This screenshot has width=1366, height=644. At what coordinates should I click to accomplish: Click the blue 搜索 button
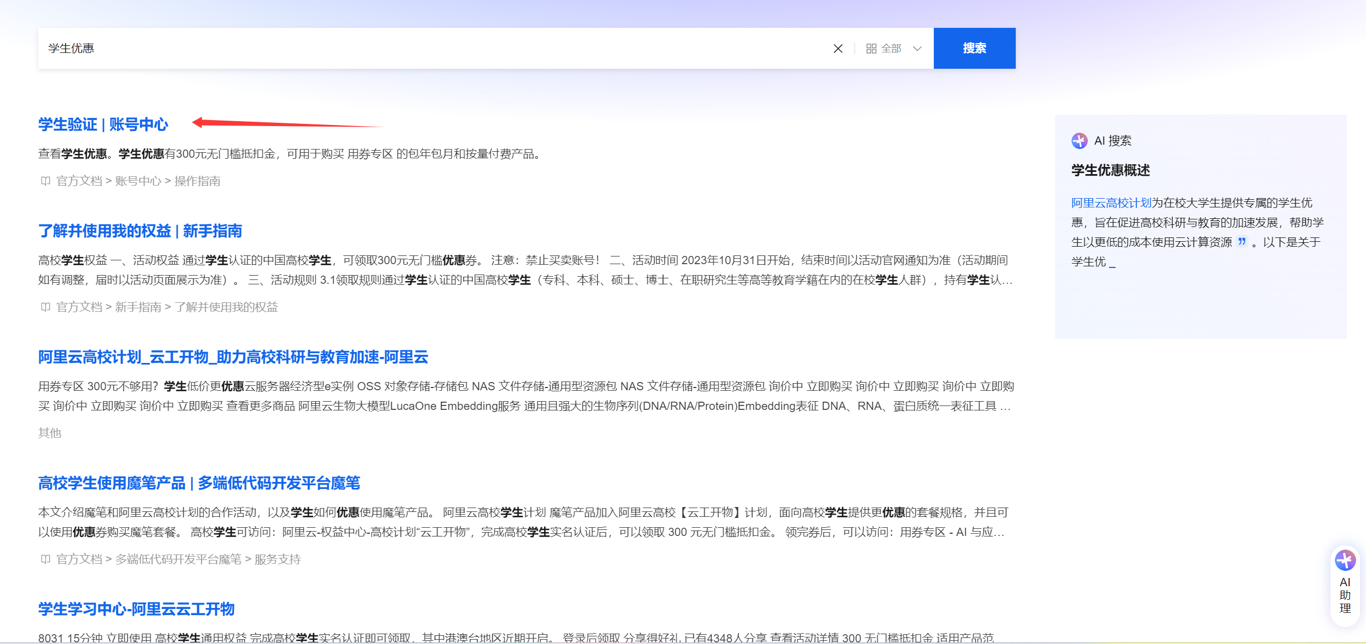(x=974, y=48)
